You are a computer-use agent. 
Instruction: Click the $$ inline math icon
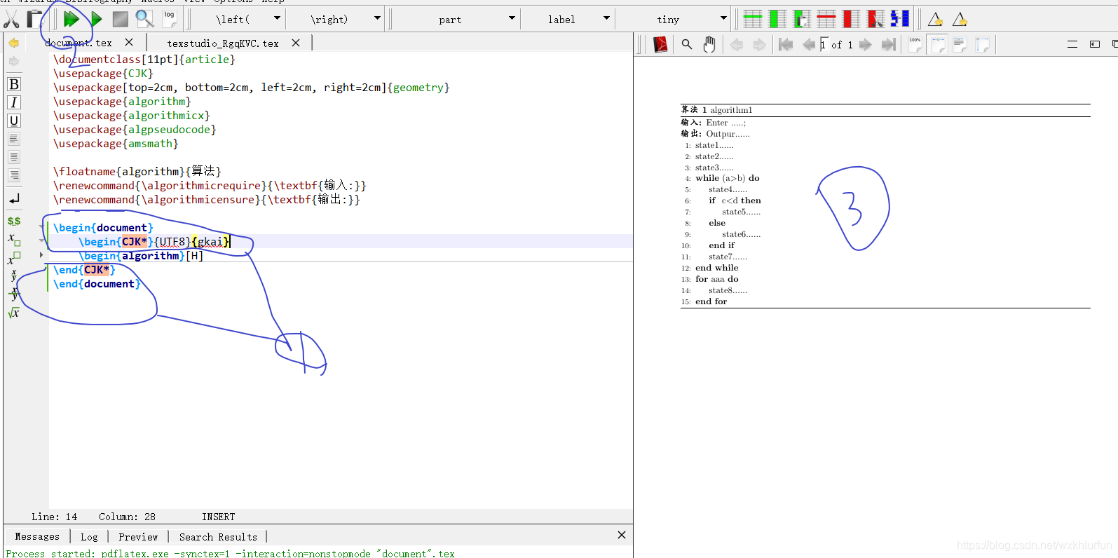(14, 221)
